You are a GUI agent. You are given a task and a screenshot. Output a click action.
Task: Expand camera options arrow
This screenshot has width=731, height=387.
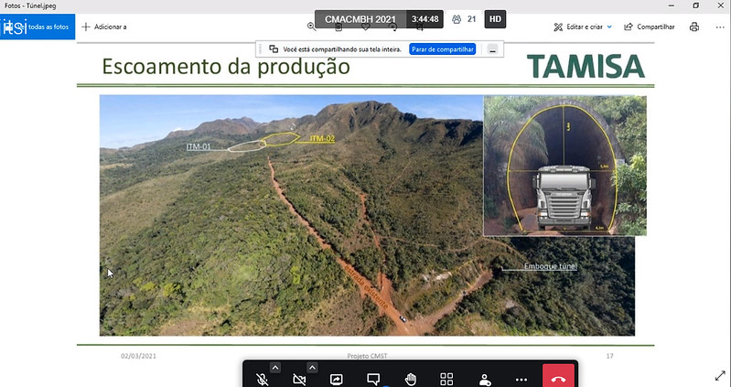311,368
